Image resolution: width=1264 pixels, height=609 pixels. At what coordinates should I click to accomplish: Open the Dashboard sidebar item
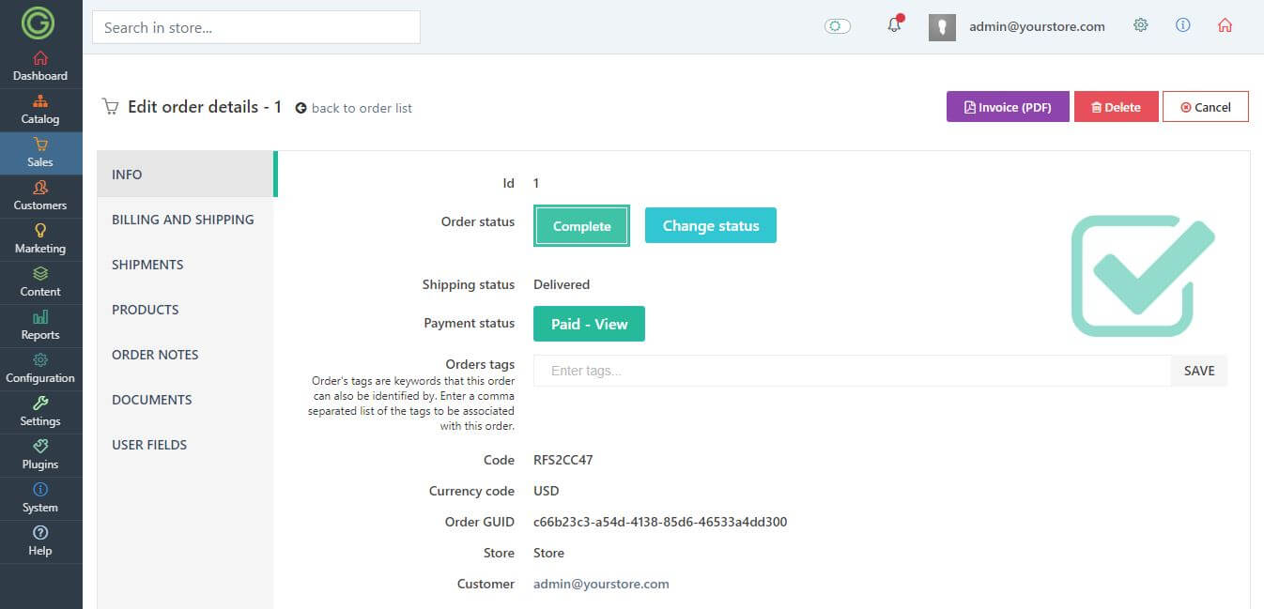click(x=40, y=67)
